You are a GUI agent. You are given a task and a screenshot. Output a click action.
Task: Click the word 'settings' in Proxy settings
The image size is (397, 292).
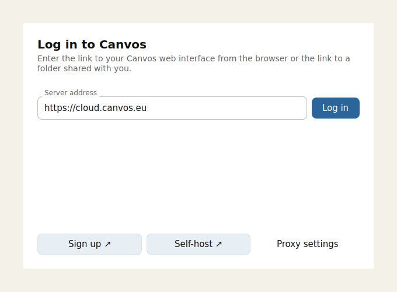click(x=321, y=244)
